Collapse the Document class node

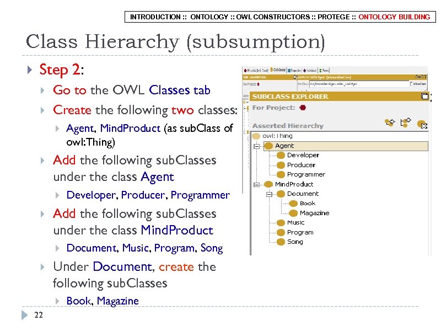click(x=270, y=194)
